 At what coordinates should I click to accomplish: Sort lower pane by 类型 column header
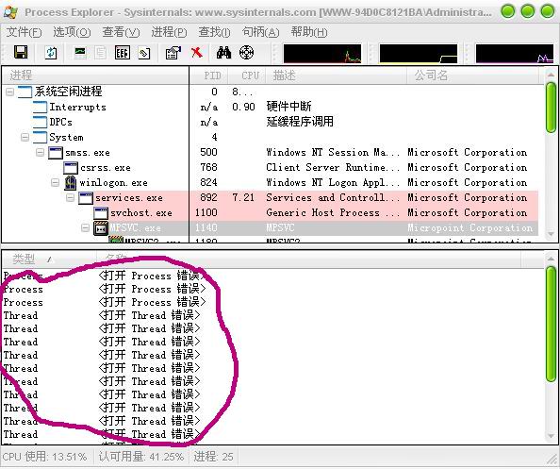pos(49,260)
